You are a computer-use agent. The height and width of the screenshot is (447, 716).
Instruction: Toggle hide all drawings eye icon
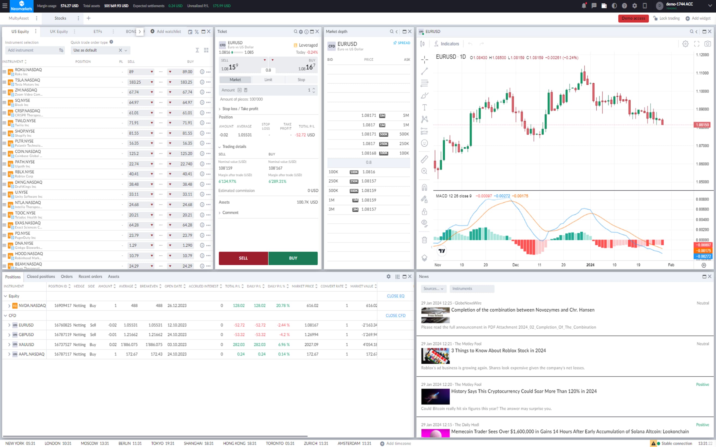click(425, 223)
